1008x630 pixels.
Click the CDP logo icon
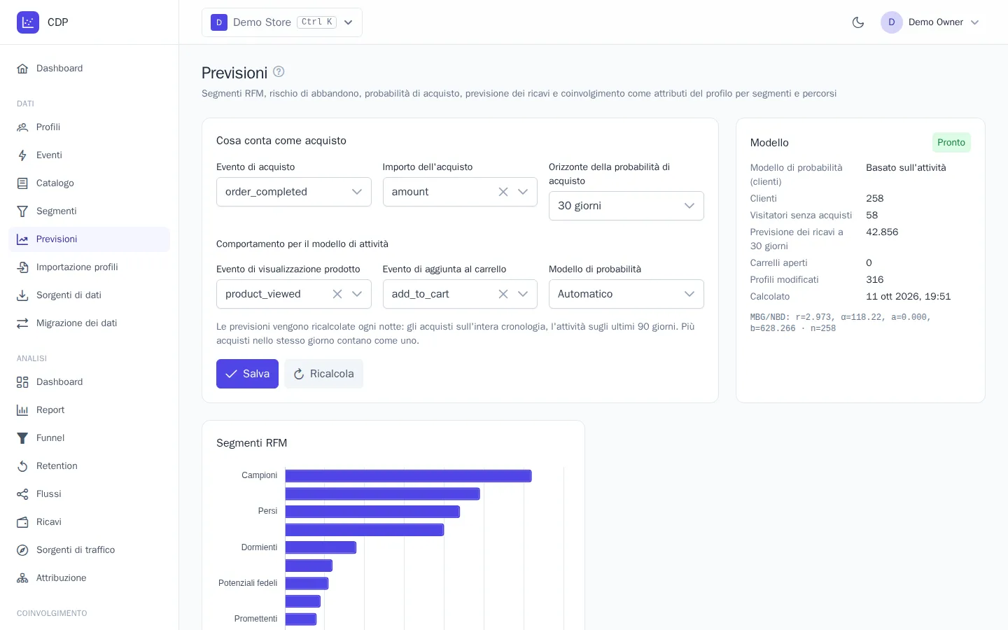28,22
